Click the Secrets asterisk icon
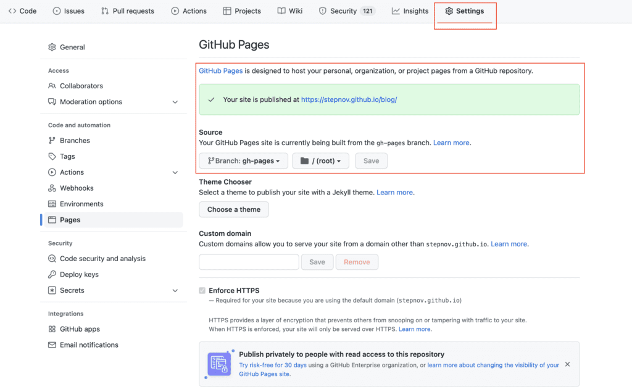This screenshot has height=389, width=632. click(x=52, y=290)
